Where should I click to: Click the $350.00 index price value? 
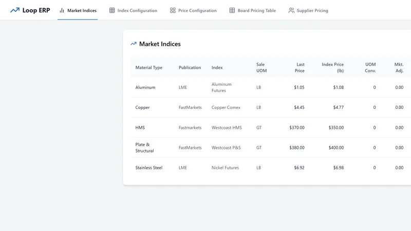pos(337,127)
